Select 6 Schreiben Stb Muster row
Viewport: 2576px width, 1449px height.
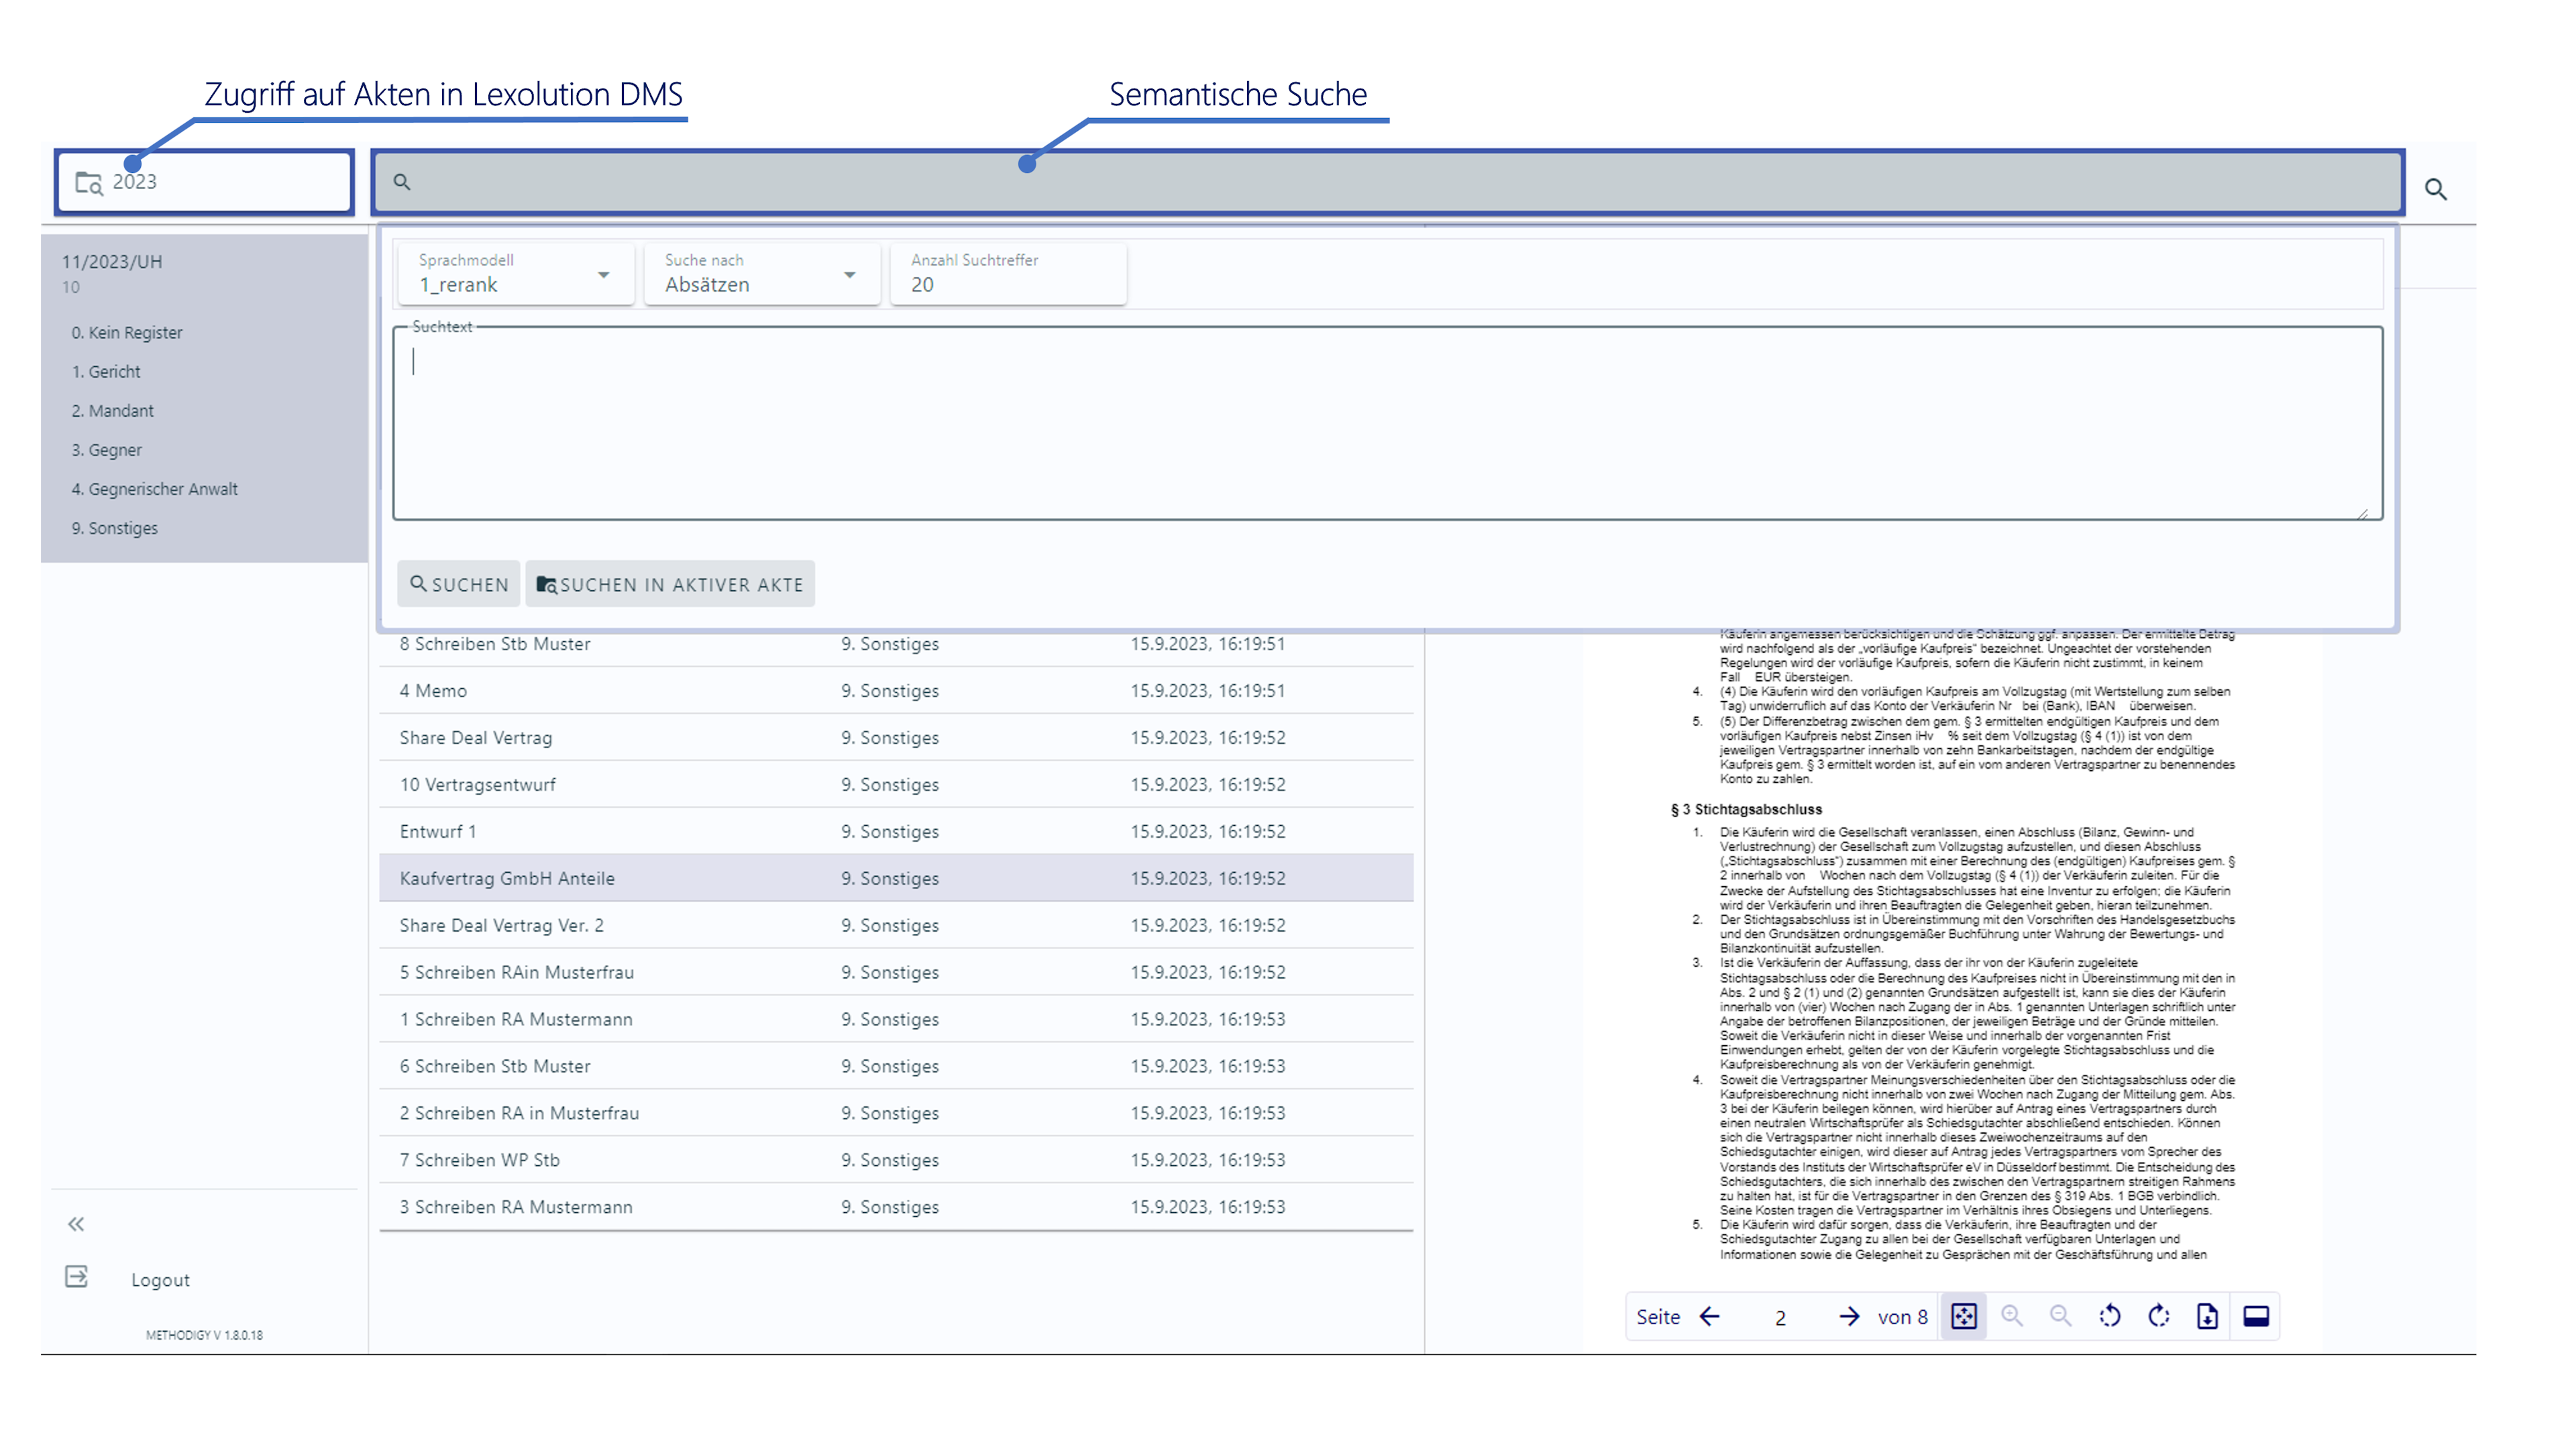(x=896, y=1067)
